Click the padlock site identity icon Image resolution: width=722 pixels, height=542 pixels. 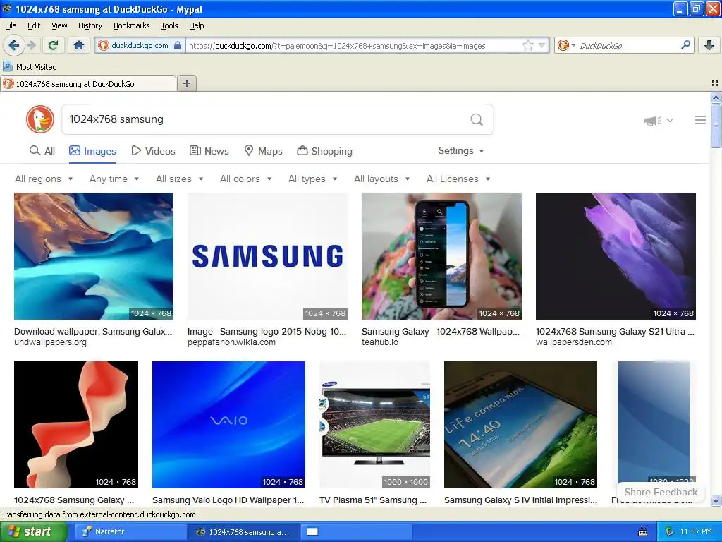178,45
